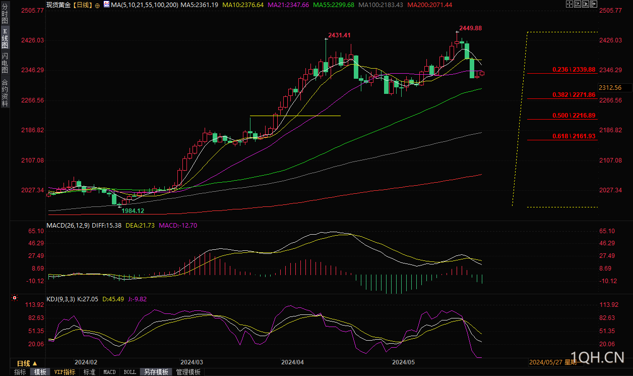Image resolution: width=633 pixels, height=376 pixels.
Task: Open the VIP指标 tab
Action: tap(65, 372)
